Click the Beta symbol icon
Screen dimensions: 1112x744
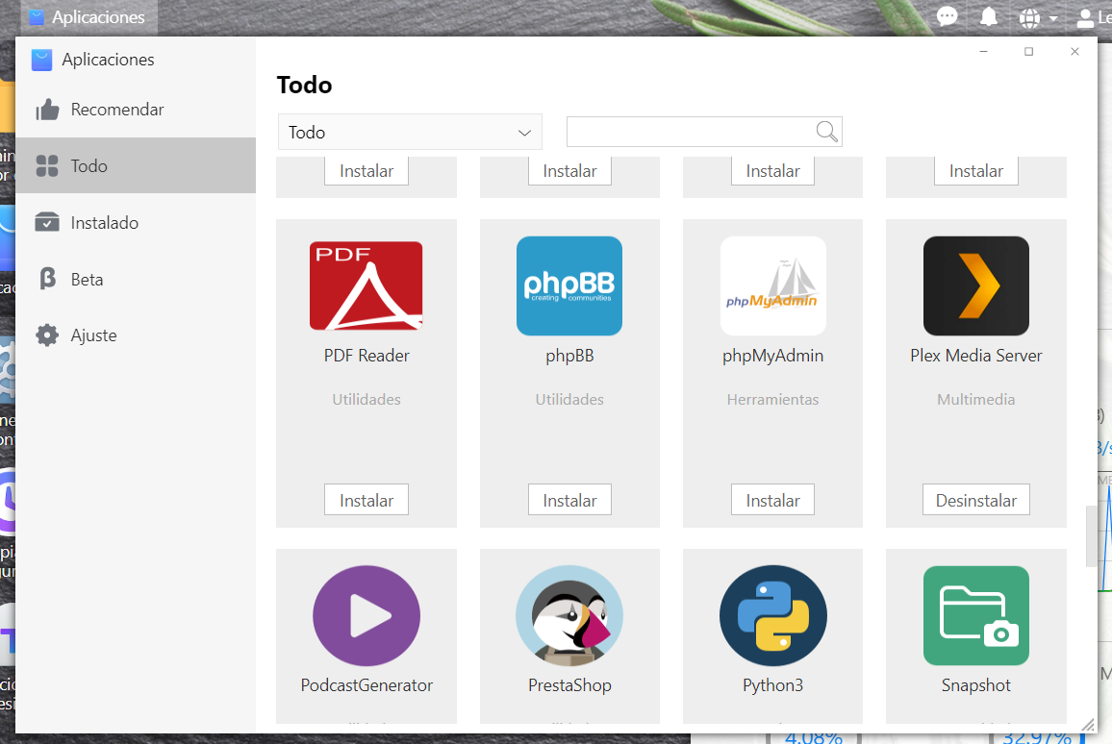(x=47, y=279)
